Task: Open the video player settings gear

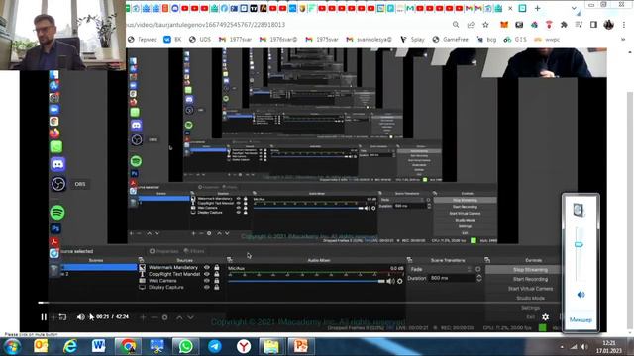Action: pyautogui.click(x=545, y=317)
